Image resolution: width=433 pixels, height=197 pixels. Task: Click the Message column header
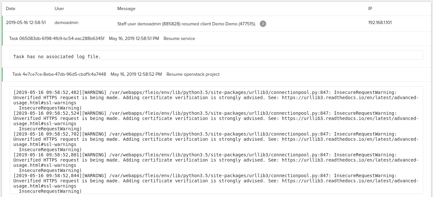click(x=126, y=8)
